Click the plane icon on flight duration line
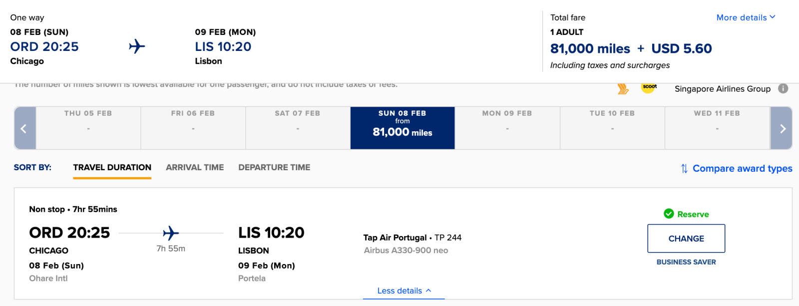This screenshot has width=799, height=306. (x=170, y=233)
